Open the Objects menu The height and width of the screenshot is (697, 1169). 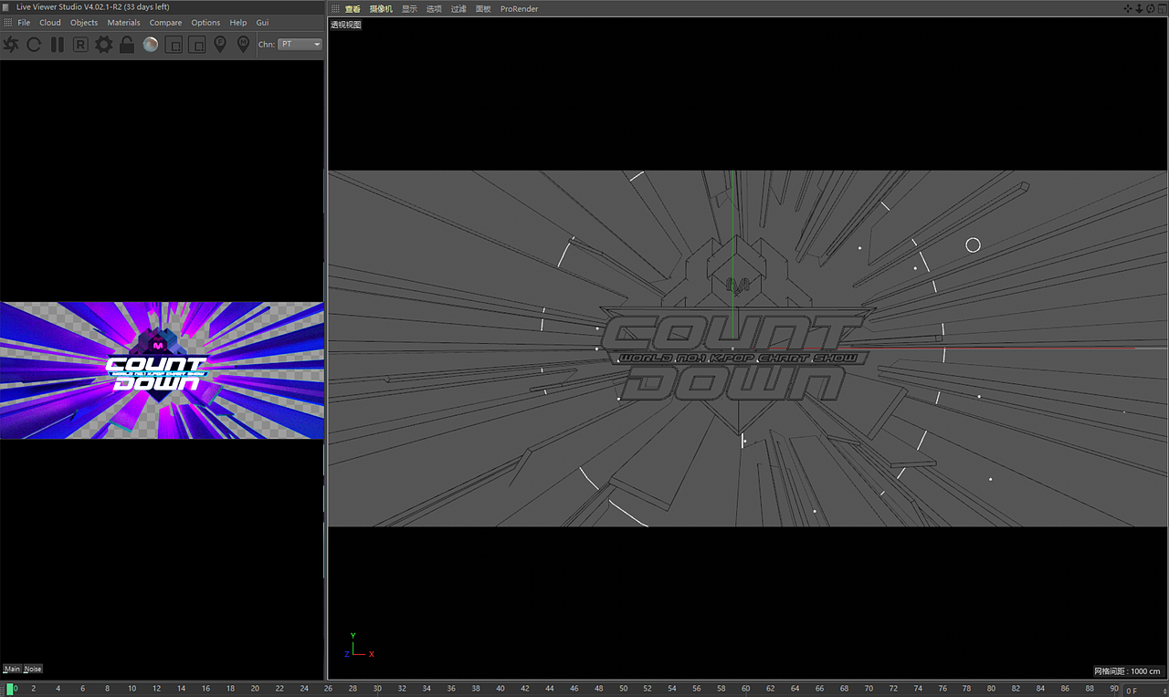pos(84,23)
